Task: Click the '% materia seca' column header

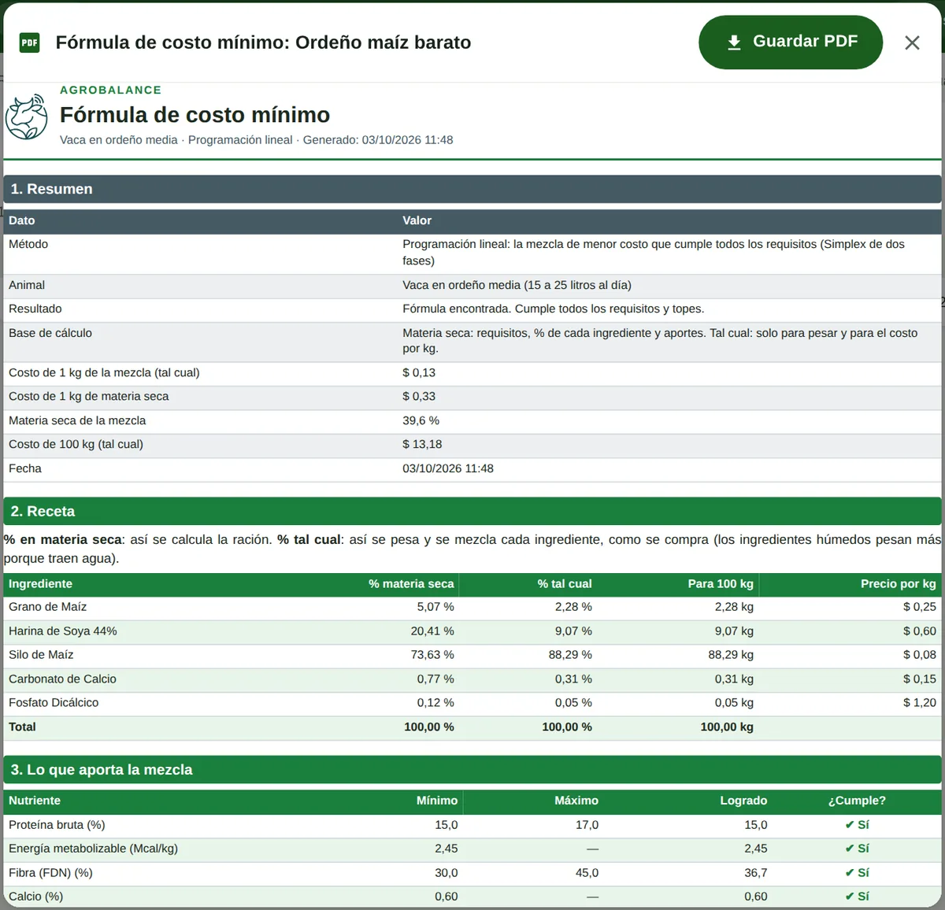Action: click(411, 583)
